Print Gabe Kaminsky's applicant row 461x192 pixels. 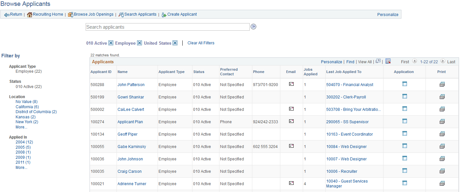pyautogui.click(x=442, y=146)
